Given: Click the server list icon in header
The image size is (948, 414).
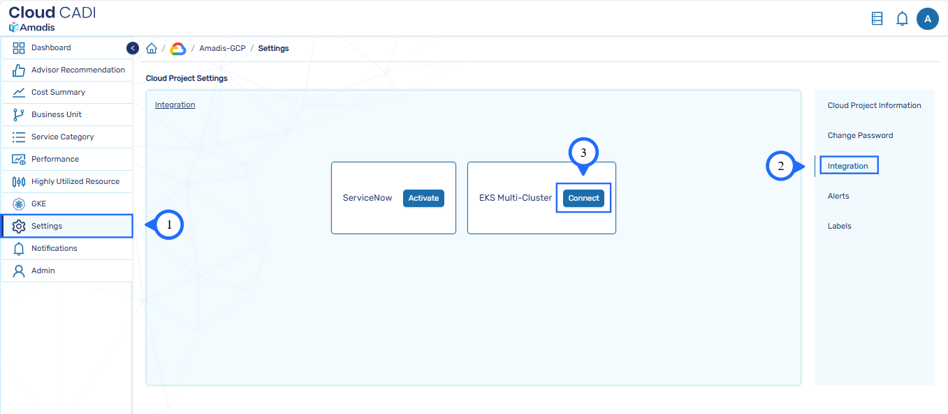Looking at the screenshot, I should click(x=877, y=19).
